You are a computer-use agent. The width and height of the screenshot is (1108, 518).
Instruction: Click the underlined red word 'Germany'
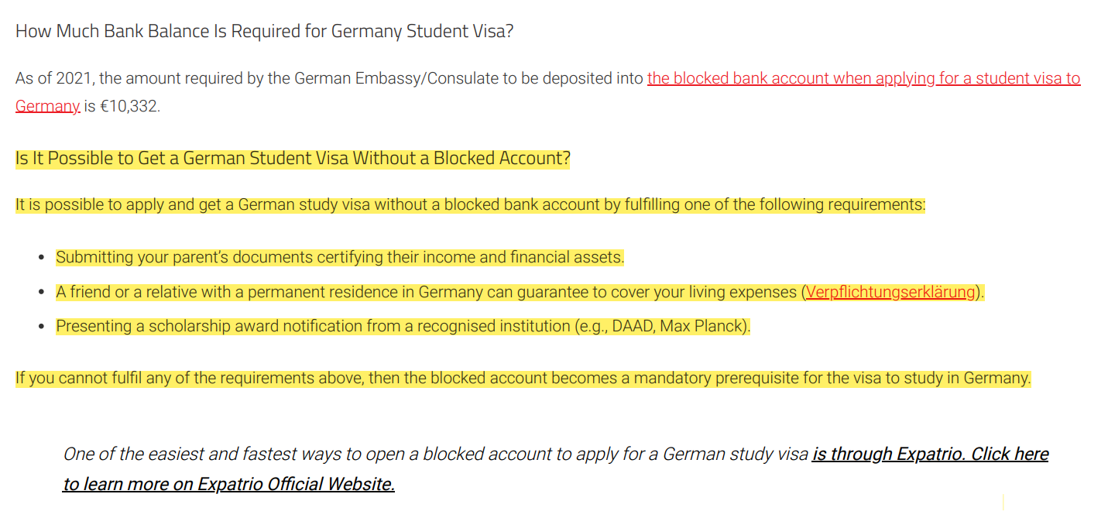[47, 106]
